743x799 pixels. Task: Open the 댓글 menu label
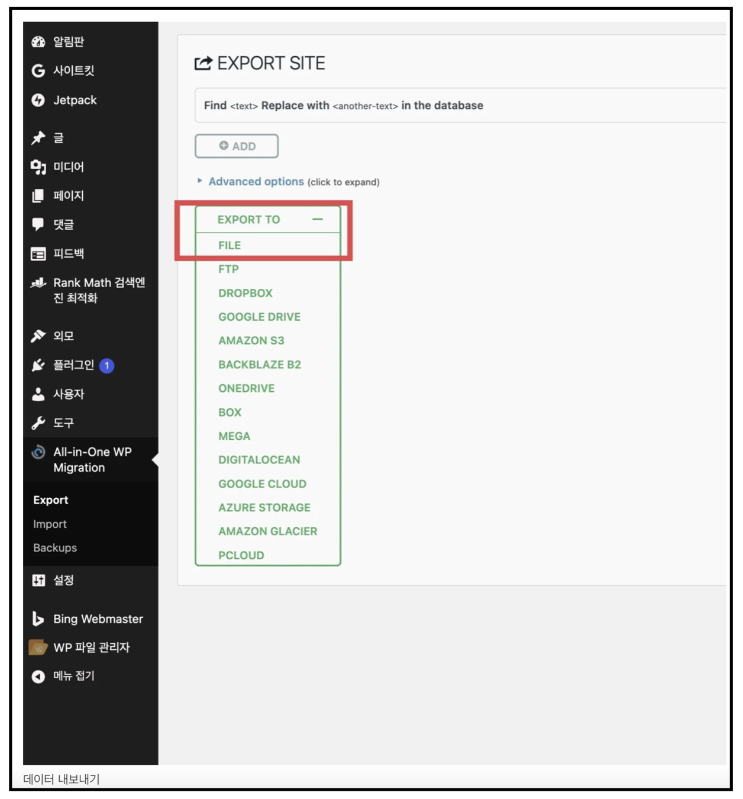[64, 225]
